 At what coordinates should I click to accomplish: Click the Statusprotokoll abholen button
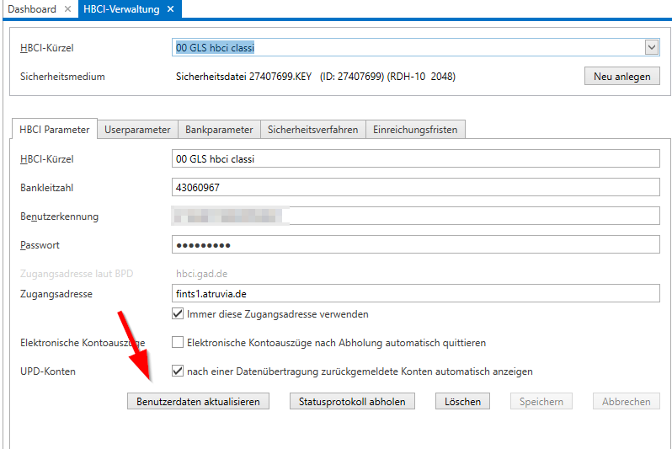click(x=352, y=402)
